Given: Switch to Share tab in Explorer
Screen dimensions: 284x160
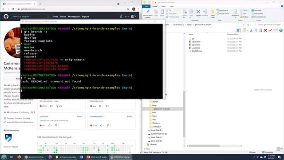Looking at the screenshot, I should pyautogui.click(x=163, y=6).
